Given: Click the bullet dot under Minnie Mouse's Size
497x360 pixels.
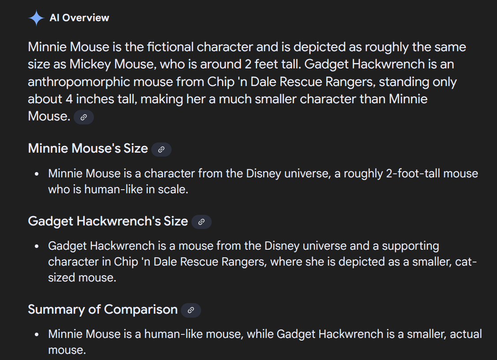Looking at the screenshot, I should (x=37, y=174).
